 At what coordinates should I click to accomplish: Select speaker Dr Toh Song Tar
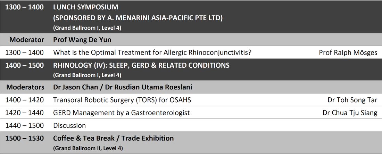pyautogui.click(x=352, y=100)
